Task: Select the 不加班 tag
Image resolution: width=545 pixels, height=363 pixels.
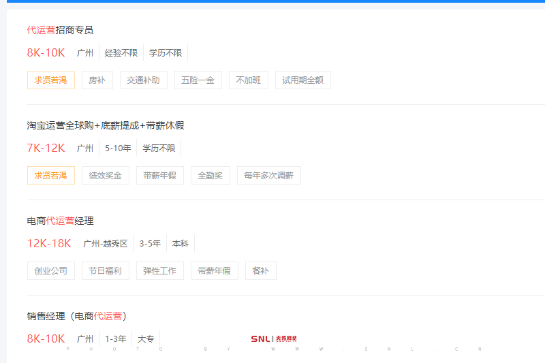Action: click(x=248, y=80)
